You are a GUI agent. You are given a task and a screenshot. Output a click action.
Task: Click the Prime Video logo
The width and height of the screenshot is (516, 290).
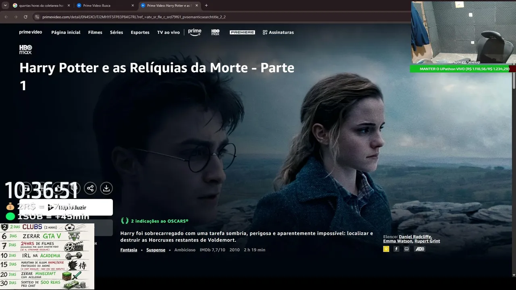(x=31, y=32)
